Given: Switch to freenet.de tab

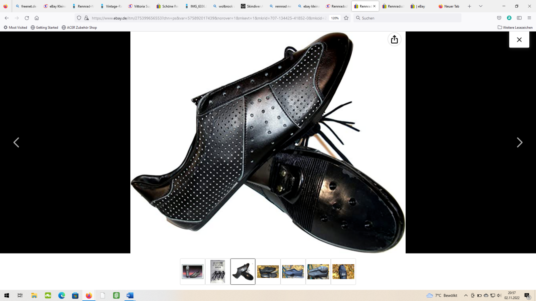Looking at the screenshot, I should tap(26, 6).
